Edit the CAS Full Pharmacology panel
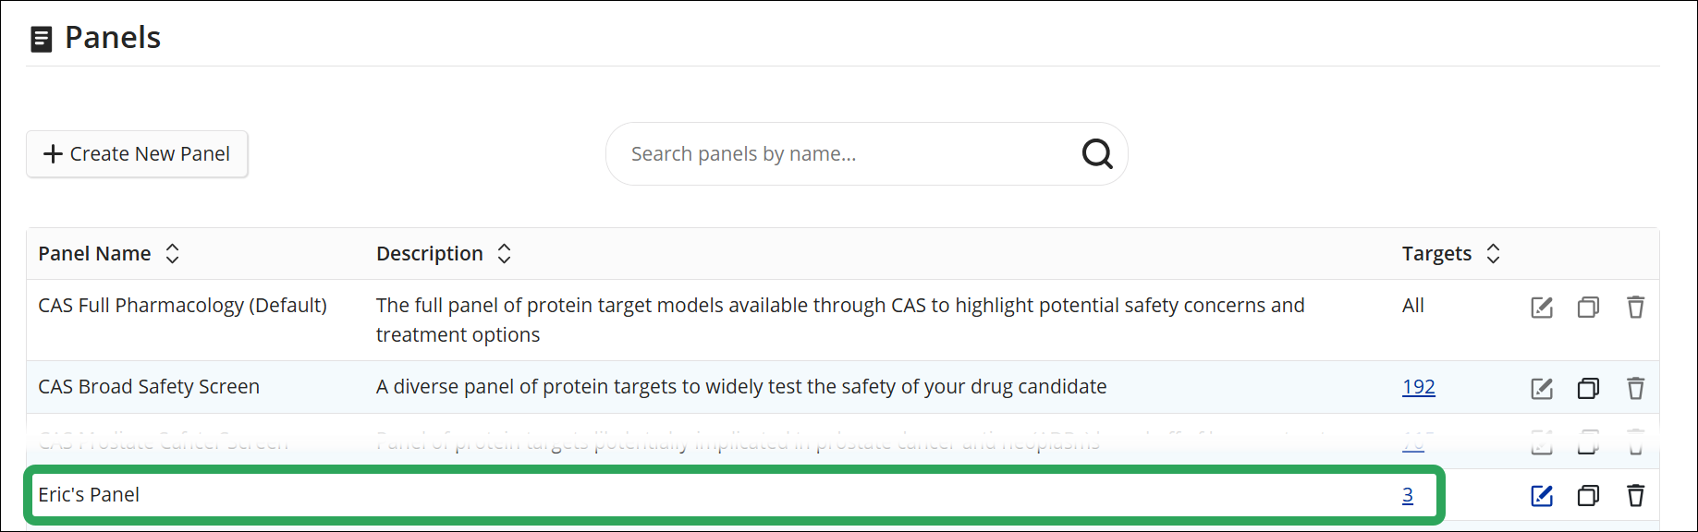This screenshot has height=532, width=1698. point(1542,308)
